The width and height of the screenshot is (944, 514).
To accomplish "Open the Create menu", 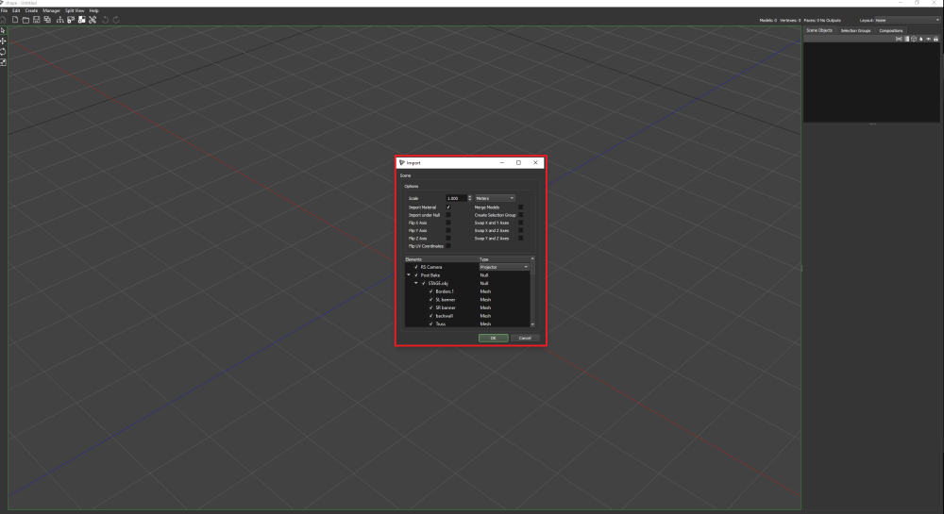I will [31, 10].
